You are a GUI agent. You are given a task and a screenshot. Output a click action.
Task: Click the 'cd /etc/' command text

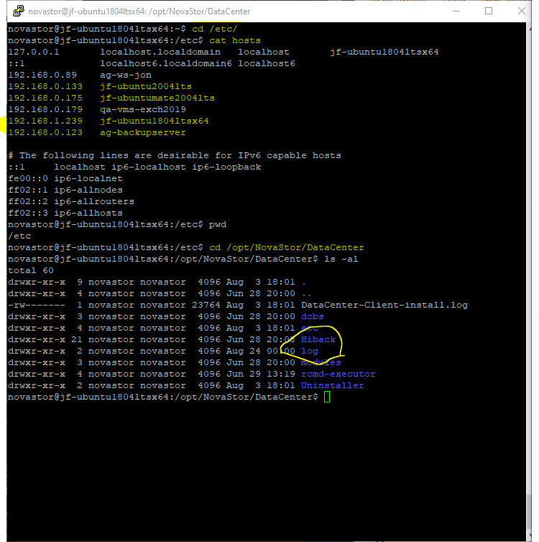[x=215, y=29]
